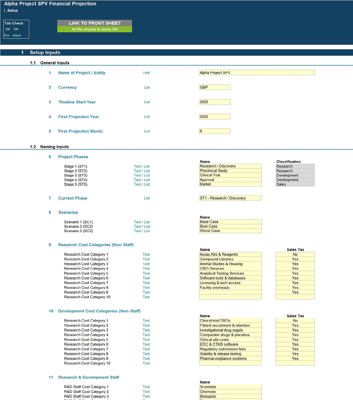
Task: Open the First Projection Year dropdown
Action: [215, 116]
